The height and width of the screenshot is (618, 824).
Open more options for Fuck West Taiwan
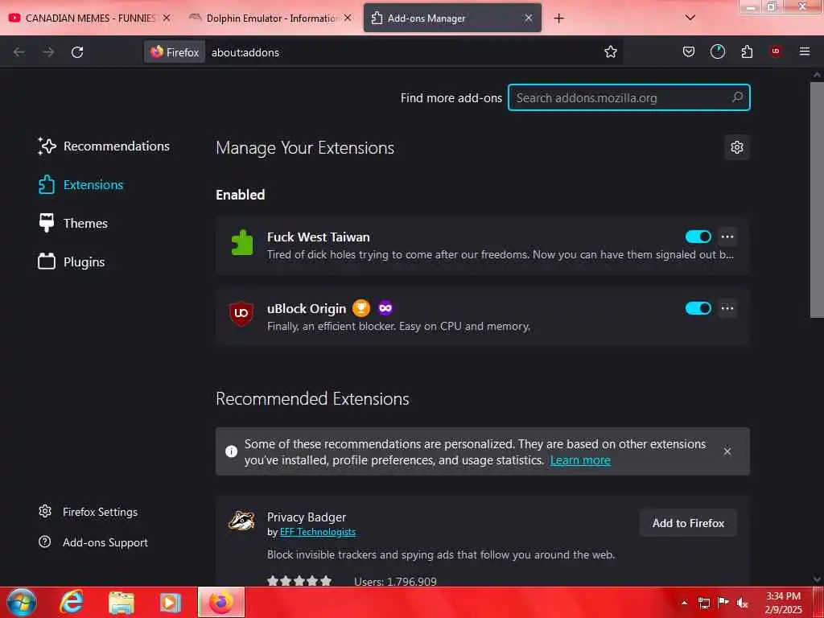pos(727,237)
